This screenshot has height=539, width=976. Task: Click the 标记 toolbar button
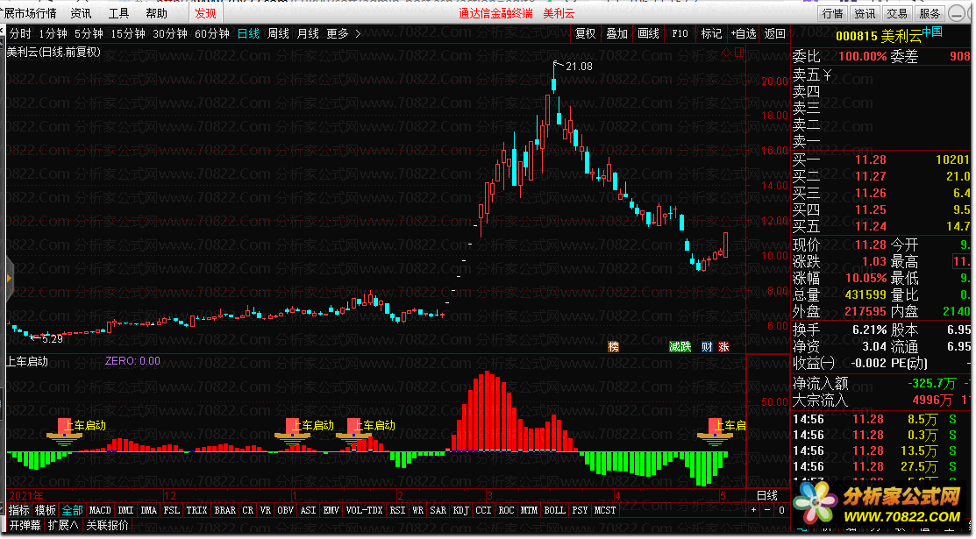point(711,33)
